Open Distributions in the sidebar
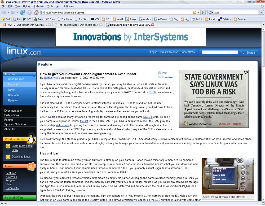The width and height of the screenshot is (265, 206). [12, 115]
